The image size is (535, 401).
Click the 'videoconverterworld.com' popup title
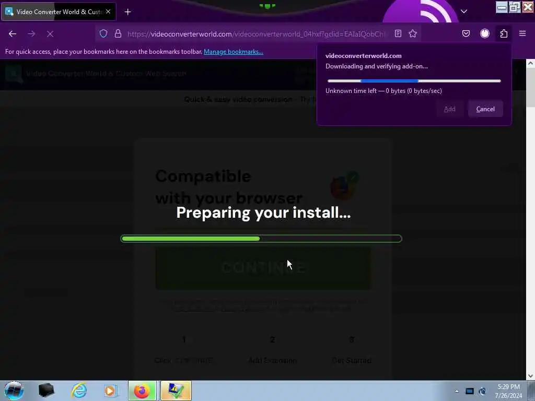click(x=364, y=55)
